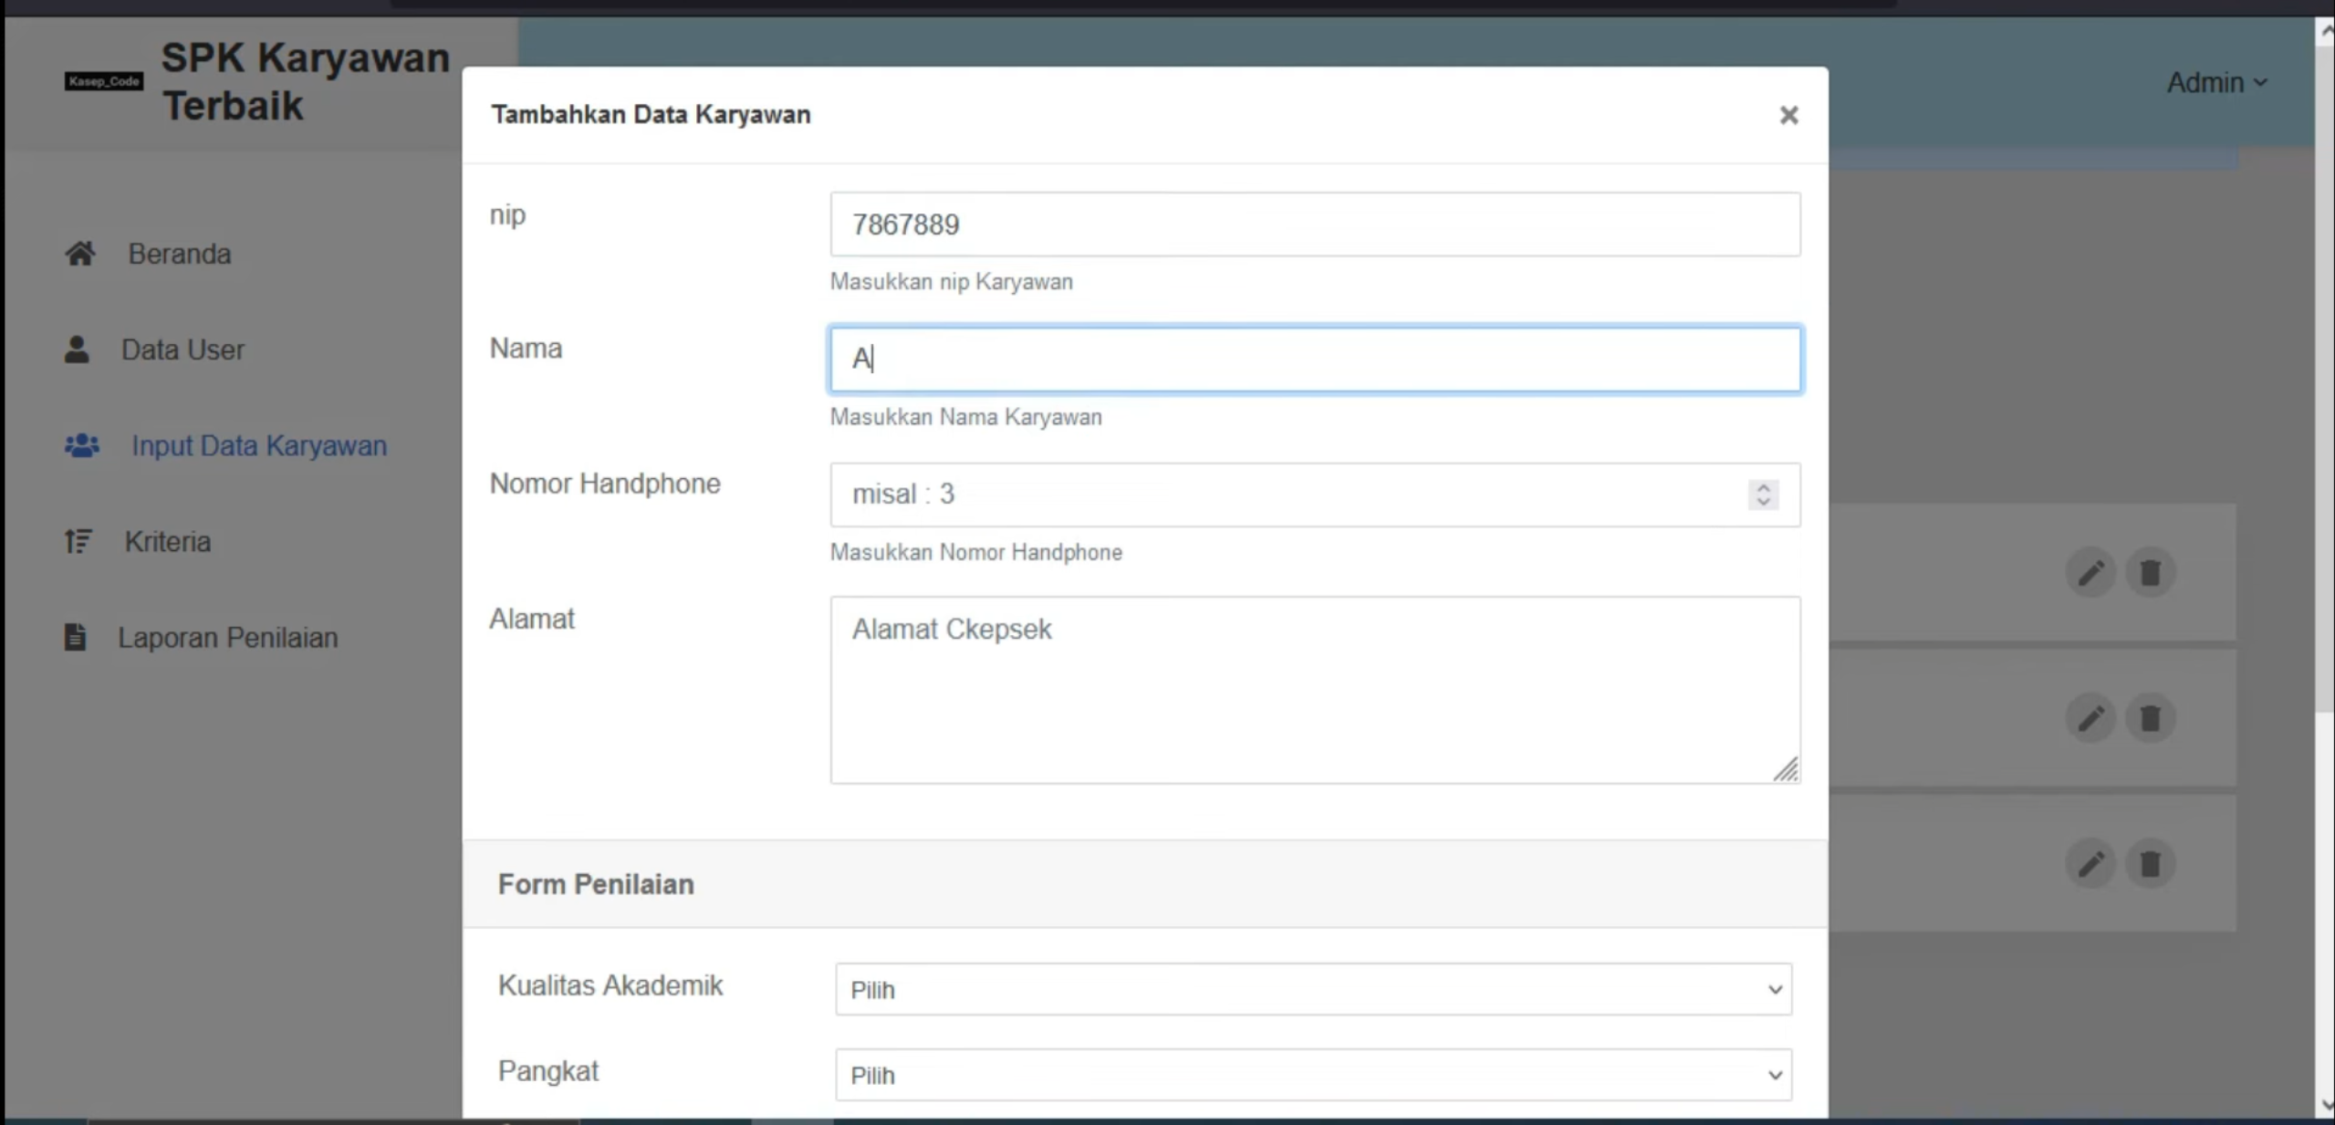
Task: Open the Pangkat dropdown
Action: (1313, 1075)
